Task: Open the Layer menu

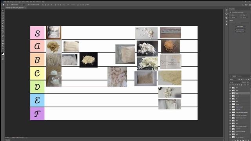Action: (x=16, y=2)
